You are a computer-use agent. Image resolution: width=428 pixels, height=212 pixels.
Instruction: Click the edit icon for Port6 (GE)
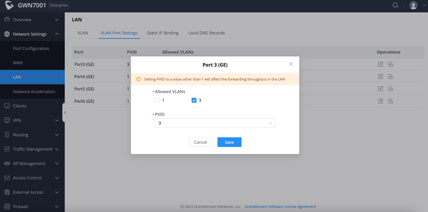[380, 101]
